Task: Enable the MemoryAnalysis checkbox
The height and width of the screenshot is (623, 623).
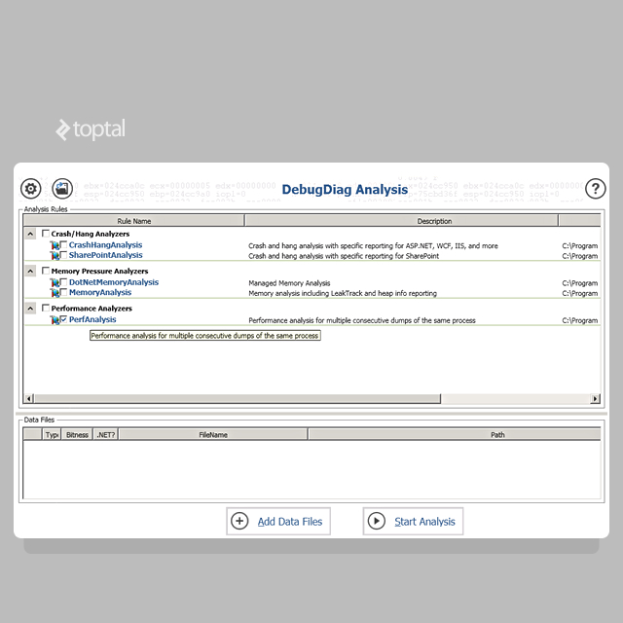Action: click(63, 292)
